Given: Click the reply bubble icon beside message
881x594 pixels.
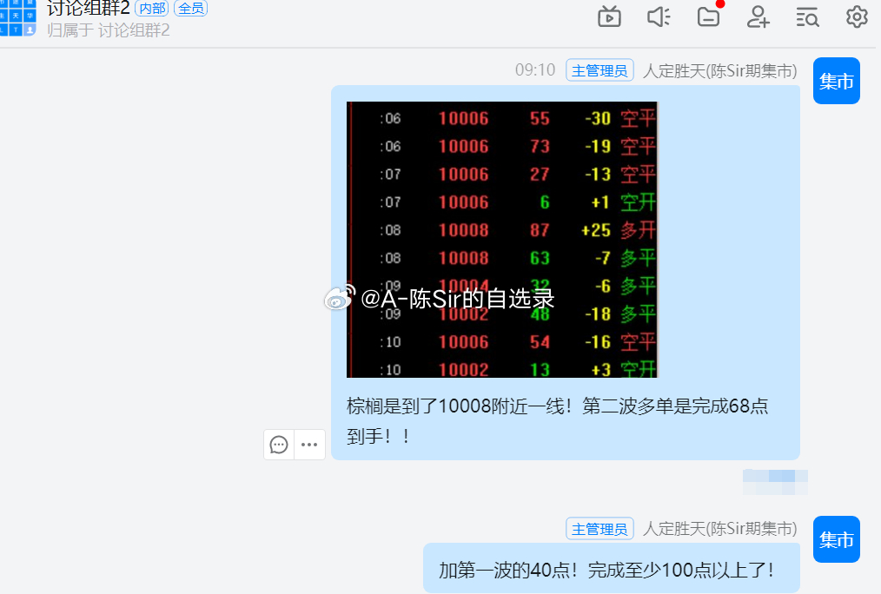Looking at the screenshot, I should pyautogui.click(x=279, y=445).
